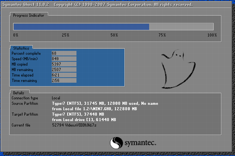
Task: Click the Source Partition NTFS description line
Action: [105, 103]
